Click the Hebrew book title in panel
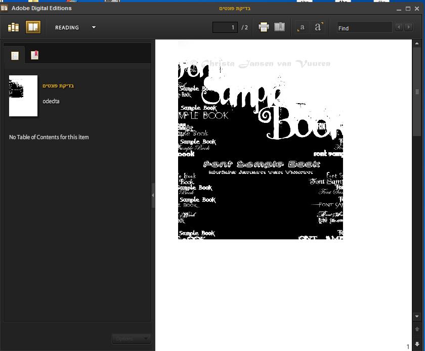This screenshot has height=351, width=425. click(58, 86)
